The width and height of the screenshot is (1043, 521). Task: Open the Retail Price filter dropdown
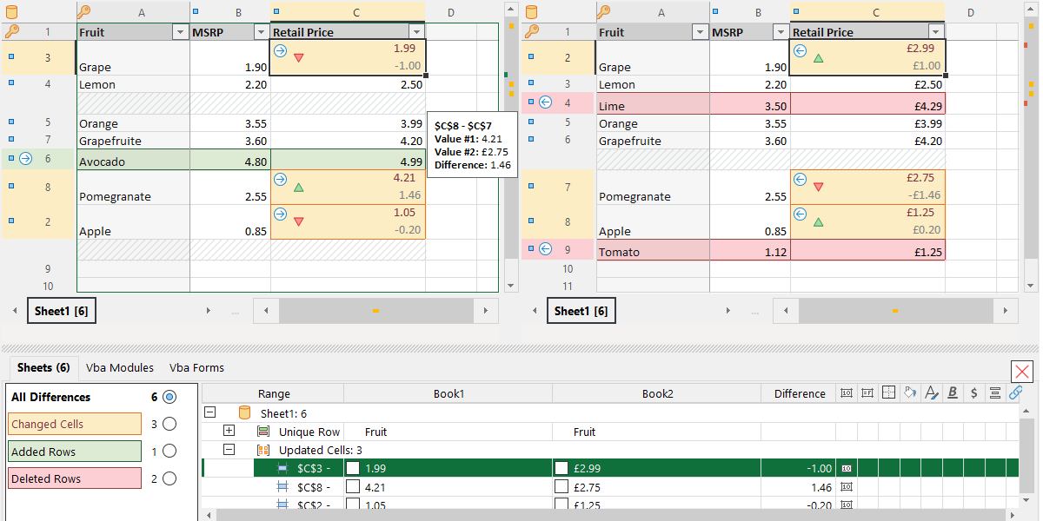(x=415, y=30)
